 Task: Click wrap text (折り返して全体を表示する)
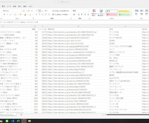pos(61,11)
